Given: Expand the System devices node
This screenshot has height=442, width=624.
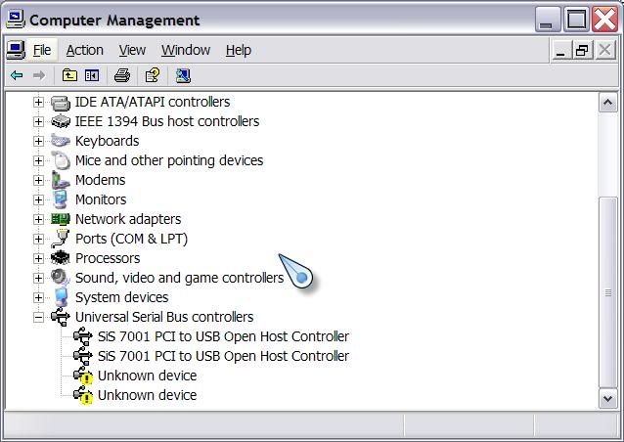Looking at the screenshot, I should (x=38, y=297).
